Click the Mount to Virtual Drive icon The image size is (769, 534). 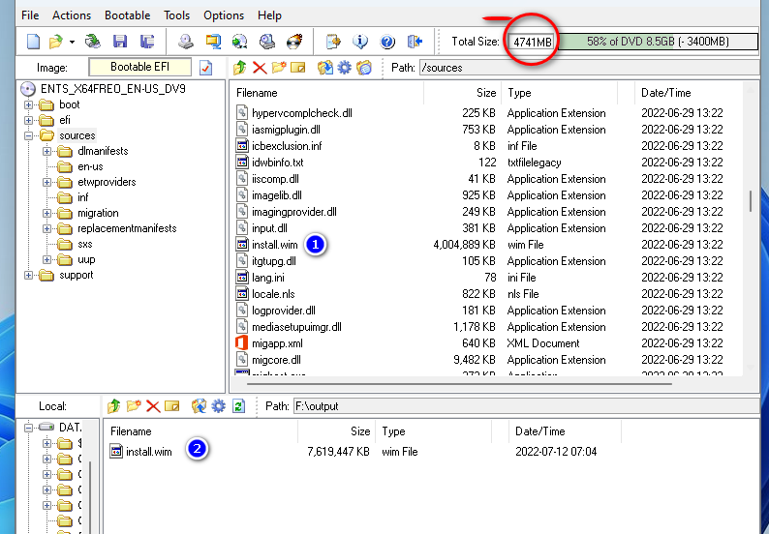pos(267,42)
